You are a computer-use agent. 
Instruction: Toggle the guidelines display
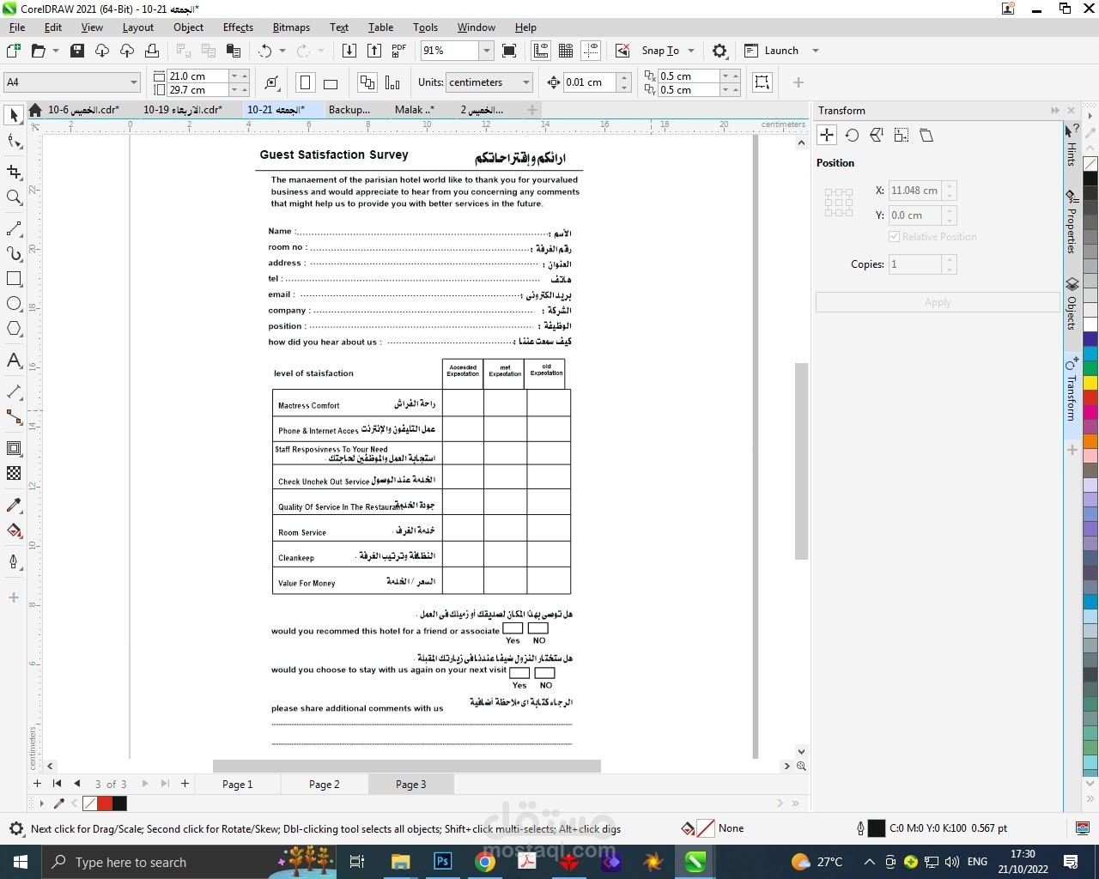[x=591, y=51]
